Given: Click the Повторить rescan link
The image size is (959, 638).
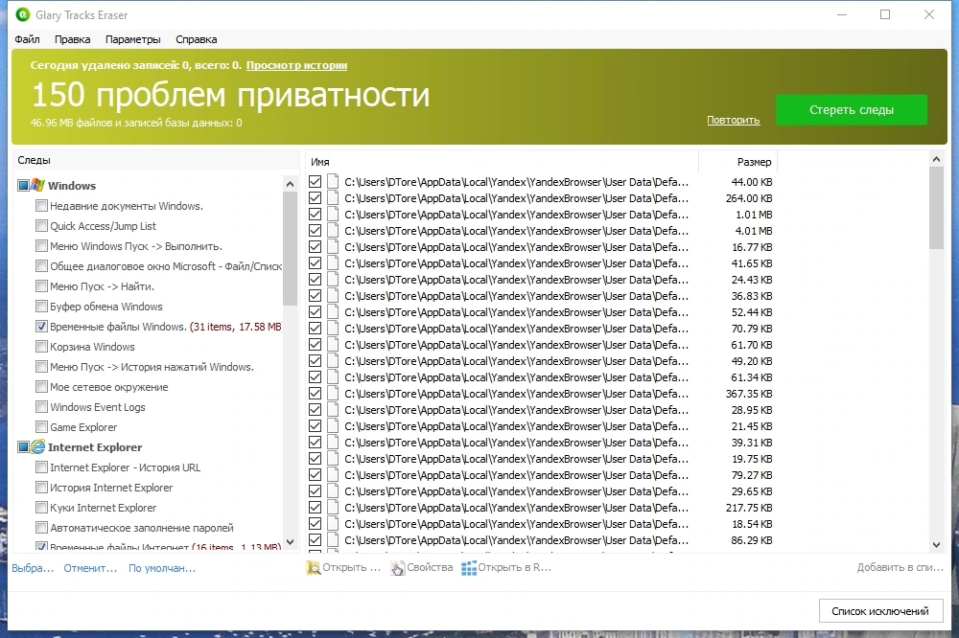Looking at the screenshot, I should click(x=734, y=120).
